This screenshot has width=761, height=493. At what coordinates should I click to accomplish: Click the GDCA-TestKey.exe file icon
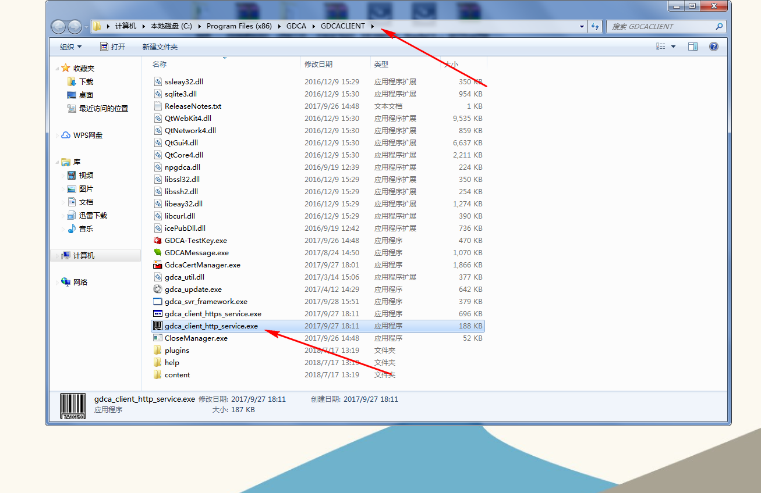pos(157,241)
